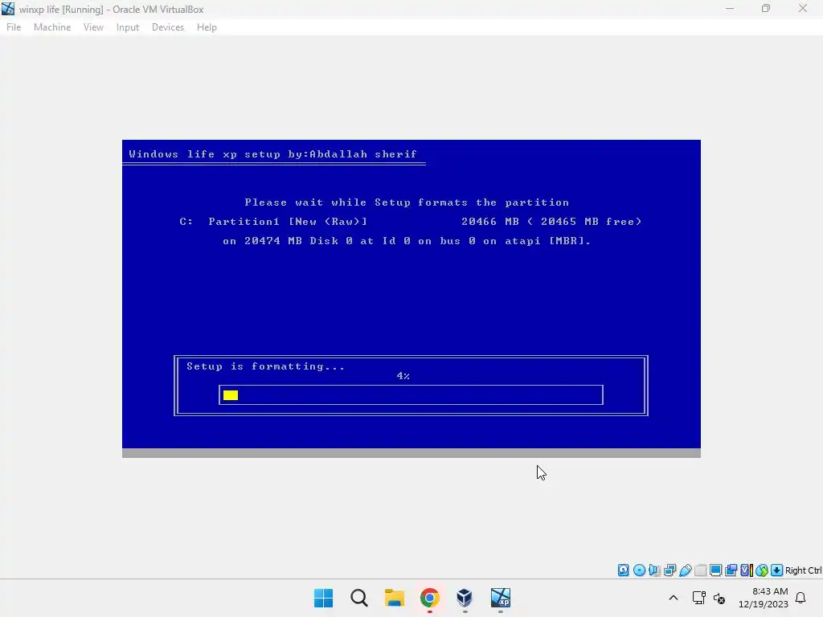Viewport: 823px width, 617px height.
Task: Click the VirtualBox window title icon
Action: point(8,9)
